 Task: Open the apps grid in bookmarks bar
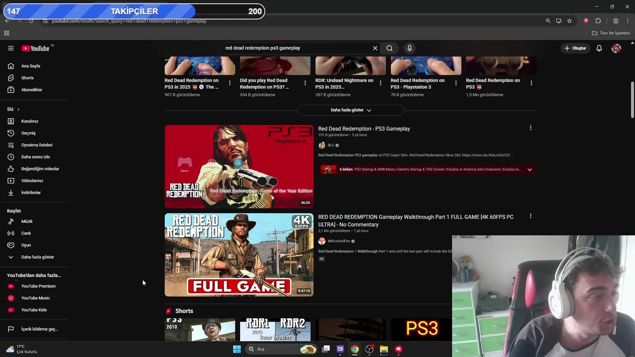pos(6,33)
